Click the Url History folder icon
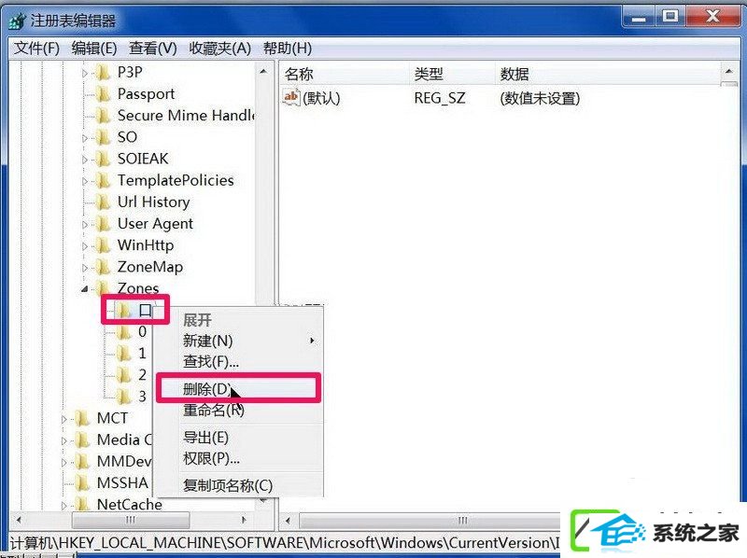The image size is (747, 558). click(x=103, y=202)
